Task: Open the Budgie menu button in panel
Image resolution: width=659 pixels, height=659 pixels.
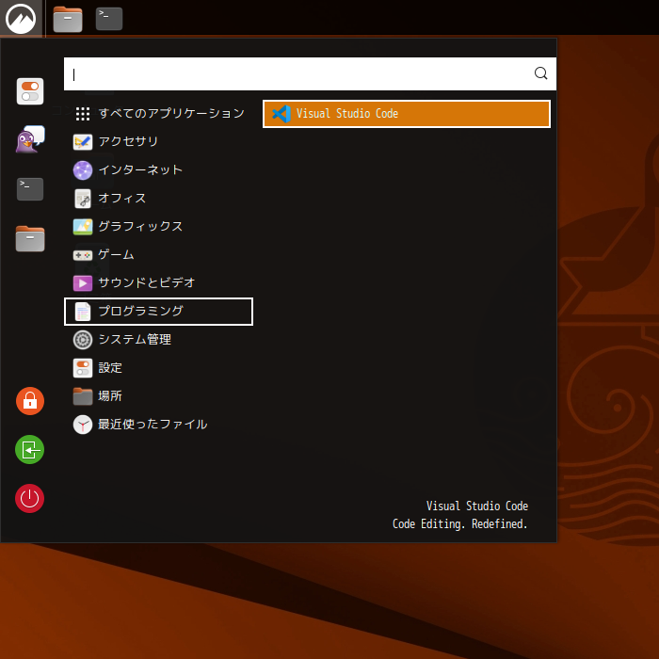Action: (21, 19)
